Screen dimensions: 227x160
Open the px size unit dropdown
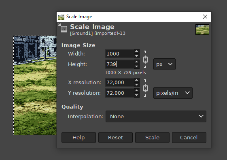click(x=164, y=64)
